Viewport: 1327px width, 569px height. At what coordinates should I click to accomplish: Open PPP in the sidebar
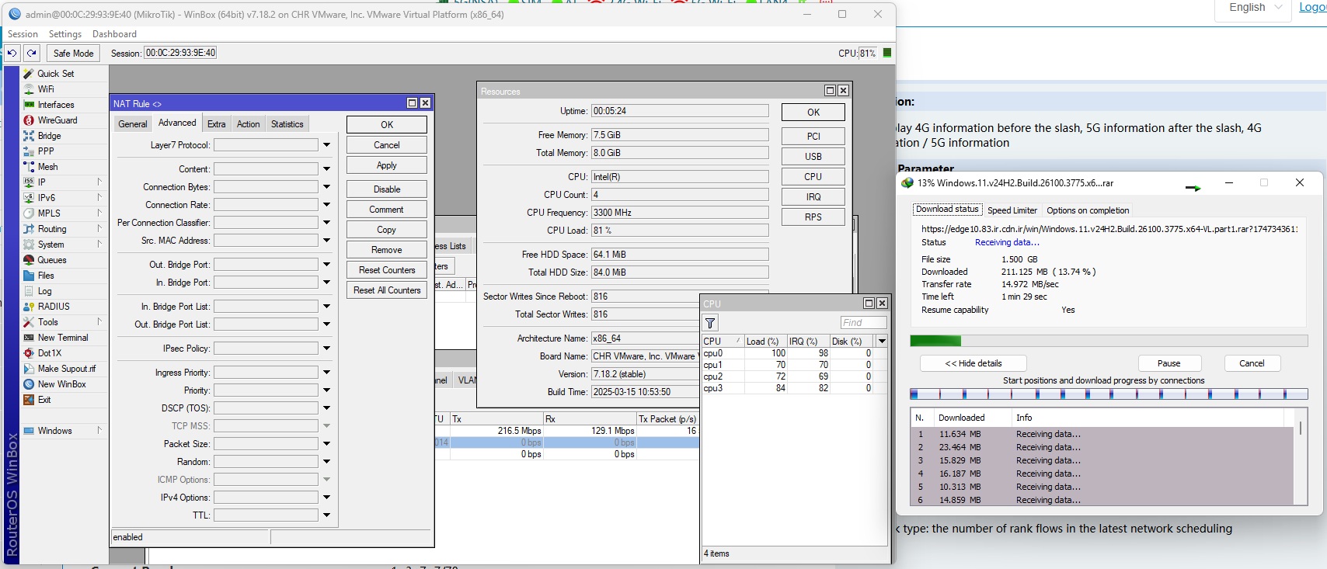click(x=46, y=151)
